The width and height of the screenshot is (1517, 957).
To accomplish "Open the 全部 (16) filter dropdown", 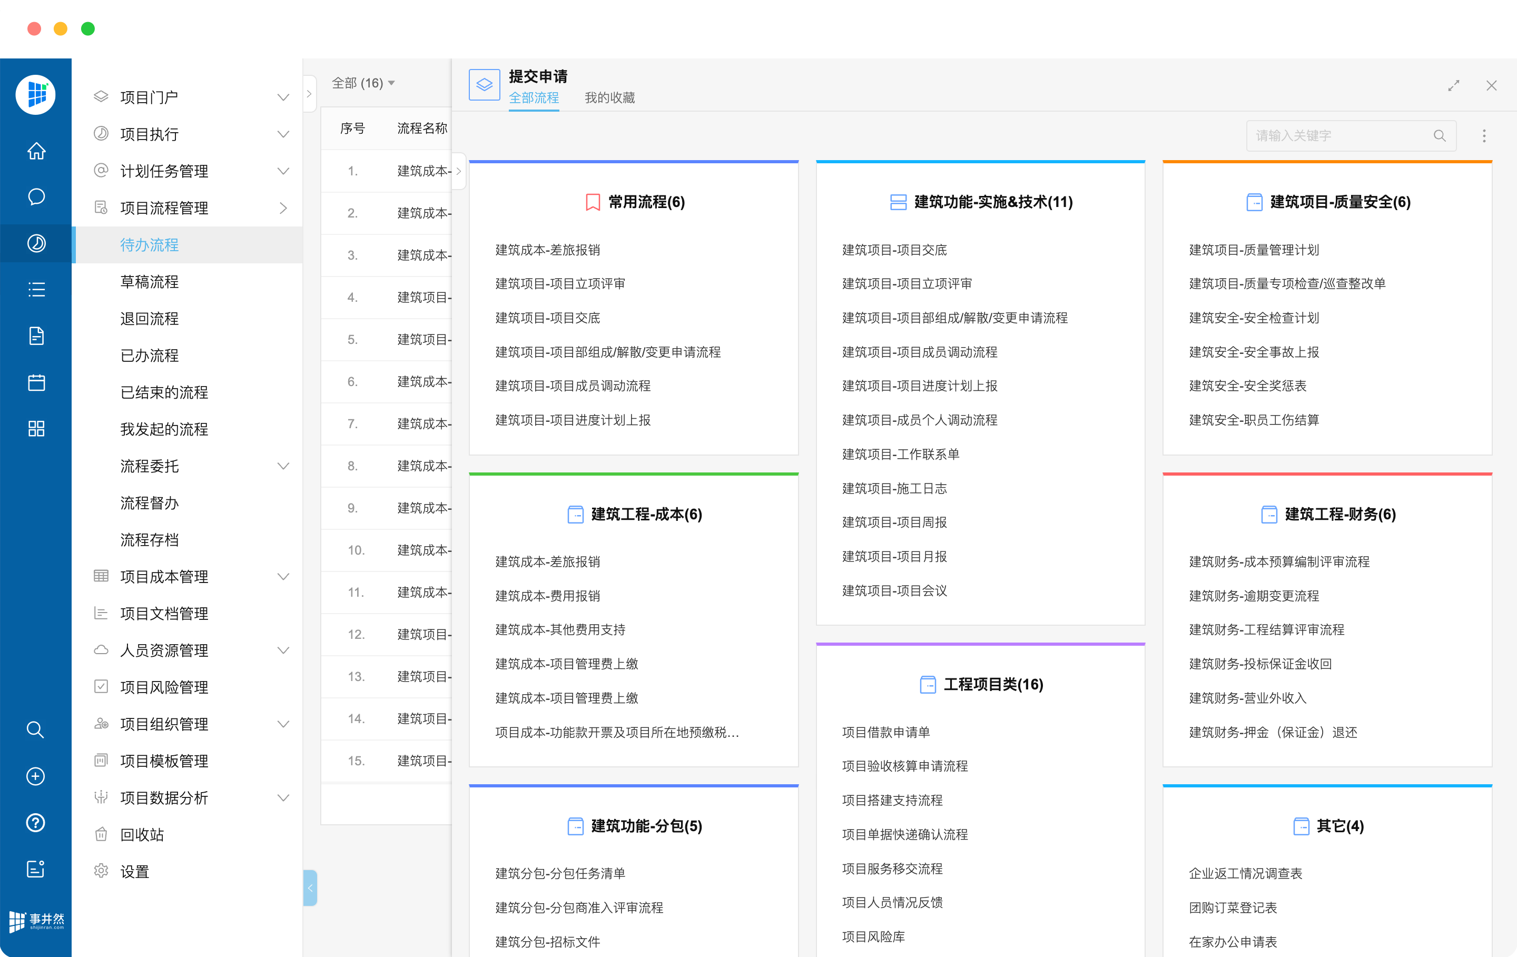I will (363, 83).
